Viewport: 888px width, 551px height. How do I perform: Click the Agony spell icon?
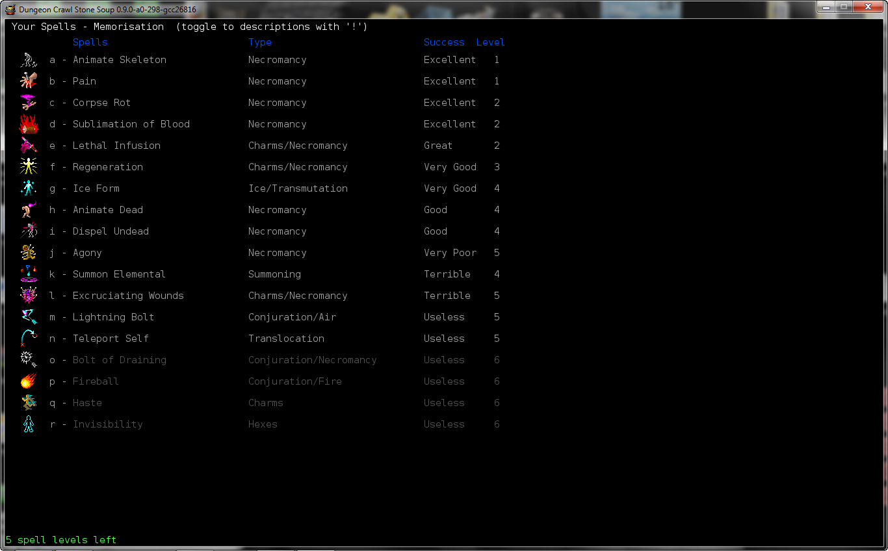click(x=29, y=253)
